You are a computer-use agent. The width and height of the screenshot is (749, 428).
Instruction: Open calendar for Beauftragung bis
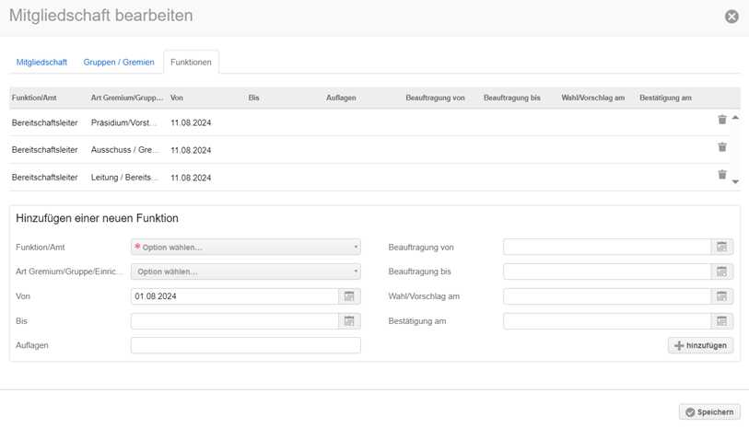coord(722,272)
